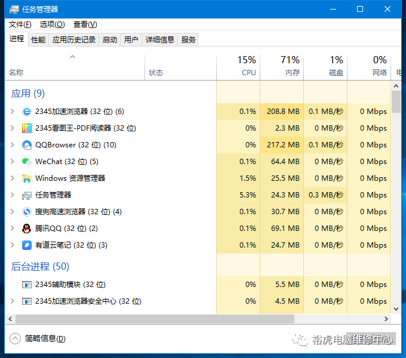Click the 208.8 MB memory cell

[282, 112]
